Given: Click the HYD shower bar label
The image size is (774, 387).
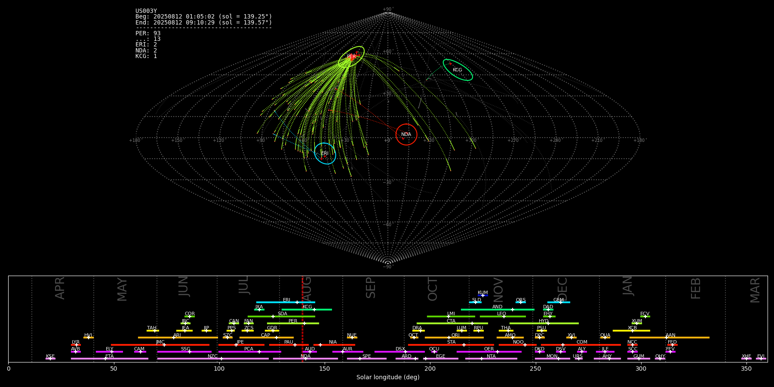Looking at the screenshot, I should point(544,321).
